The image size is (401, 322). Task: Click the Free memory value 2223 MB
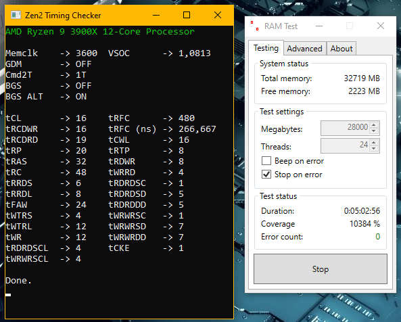tap(364, 91)
